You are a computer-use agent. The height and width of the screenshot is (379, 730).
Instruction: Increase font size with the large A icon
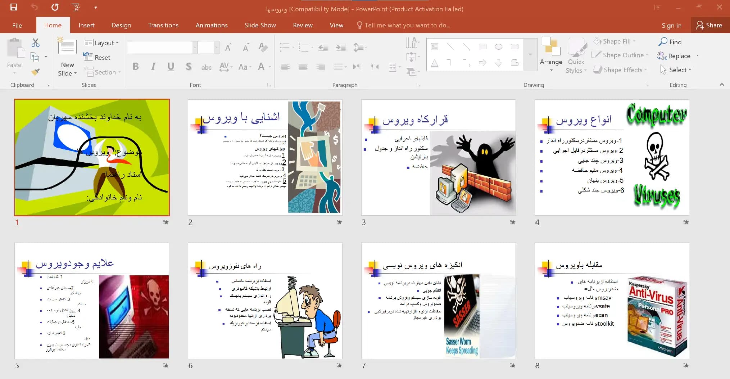[x=228, y=47]
